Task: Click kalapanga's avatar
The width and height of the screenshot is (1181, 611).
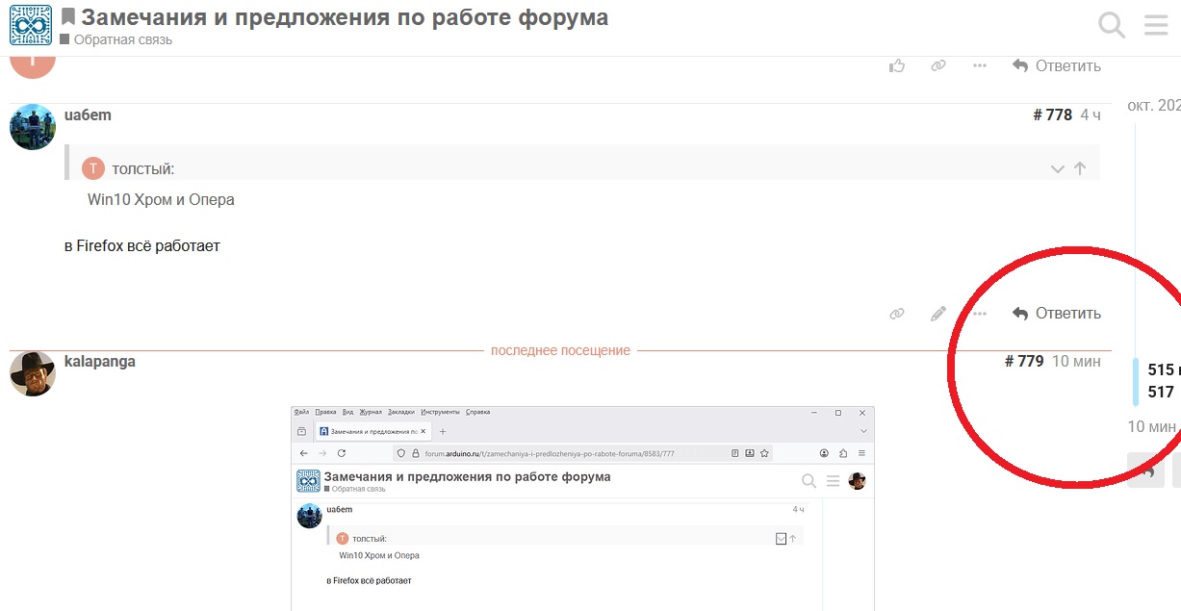Action: 33,373
